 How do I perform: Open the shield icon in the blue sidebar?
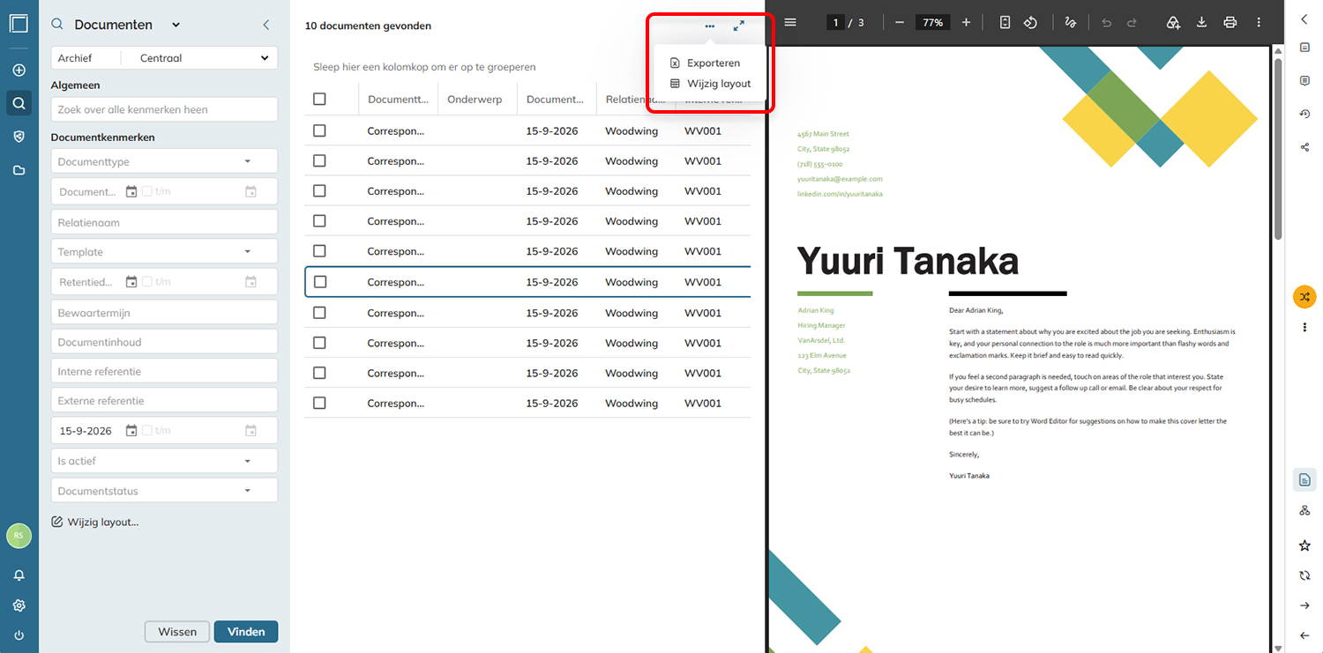[19, 137]
